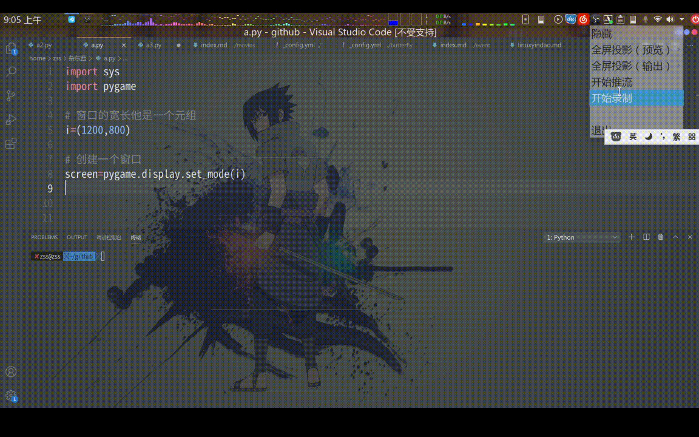
Task: Create a new terminal with plus icon
Action: coord(631,237)
